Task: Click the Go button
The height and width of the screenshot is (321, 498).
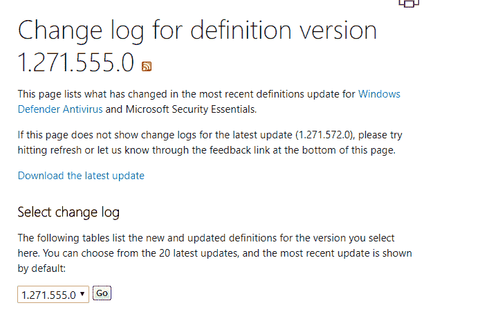Action: 102,293
